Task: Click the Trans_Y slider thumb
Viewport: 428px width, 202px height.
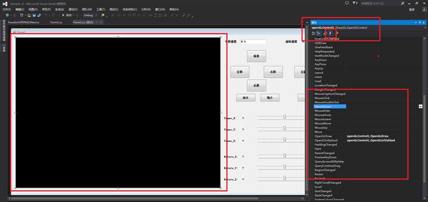Action: pyautogui.click(x=285, y=128)
